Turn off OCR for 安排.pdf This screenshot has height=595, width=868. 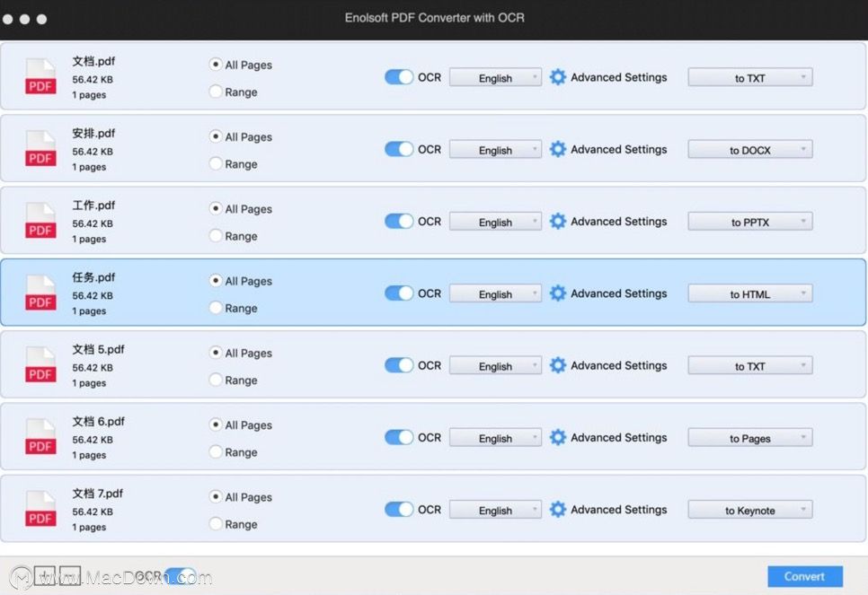[x=399, y=149]
